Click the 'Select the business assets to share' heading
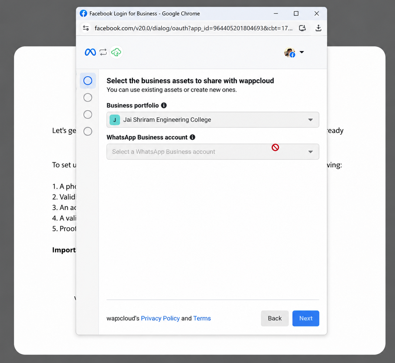This screenshot has height=363, width=395. click(x=190, y=81)
